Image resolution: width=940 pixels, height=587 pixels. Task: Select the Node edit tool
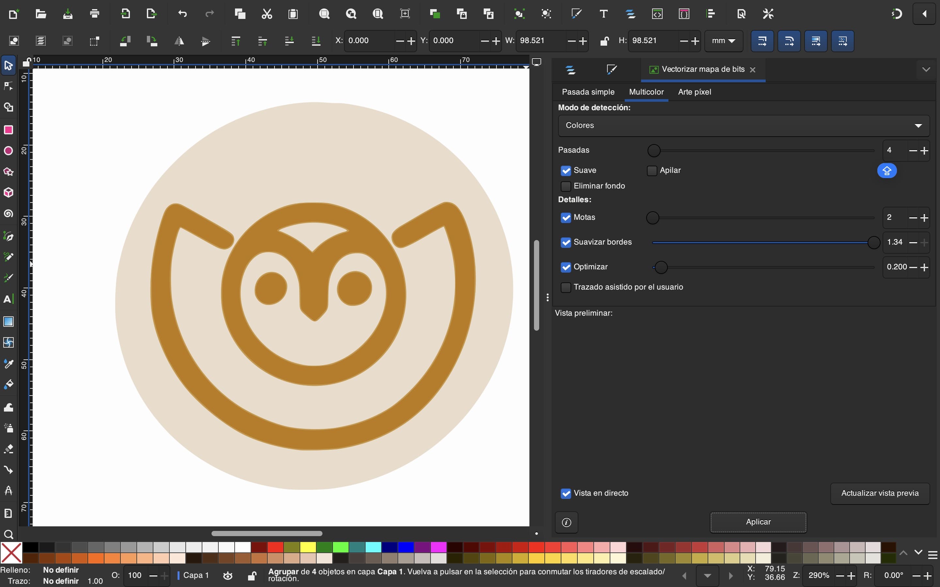point(8,86)
